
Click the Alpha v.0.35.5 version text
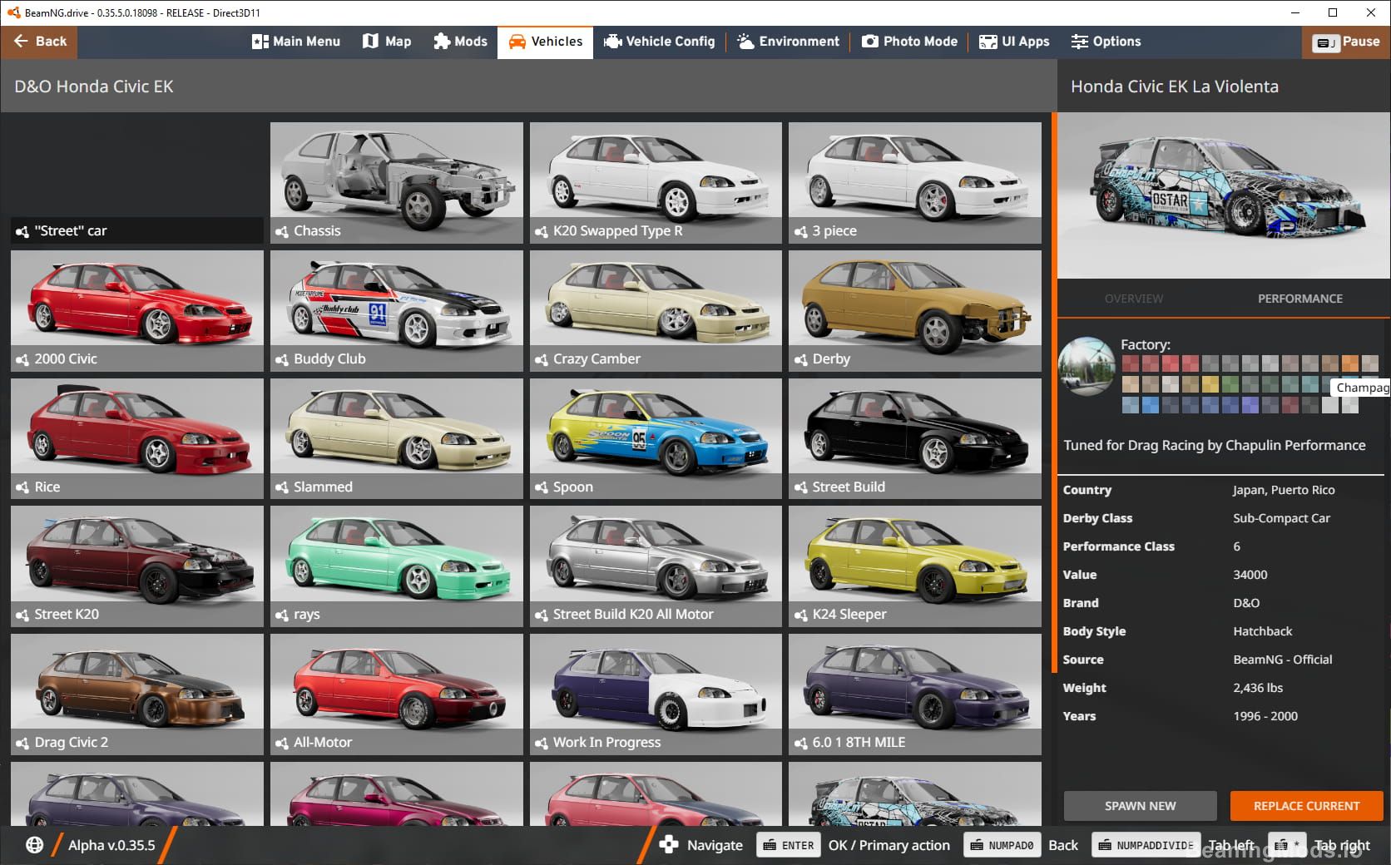point(111,845)
